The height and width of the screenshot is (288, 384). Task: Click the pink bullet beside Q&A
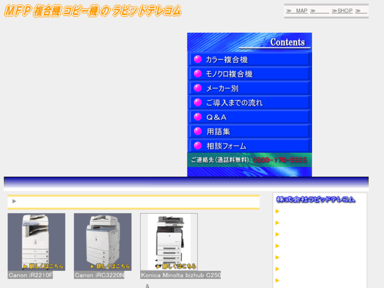[x=198, y=117]
